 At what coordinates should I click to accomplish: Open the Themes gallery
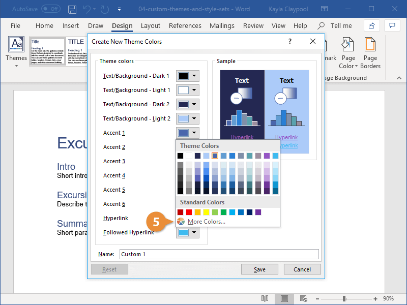[16, 52]
